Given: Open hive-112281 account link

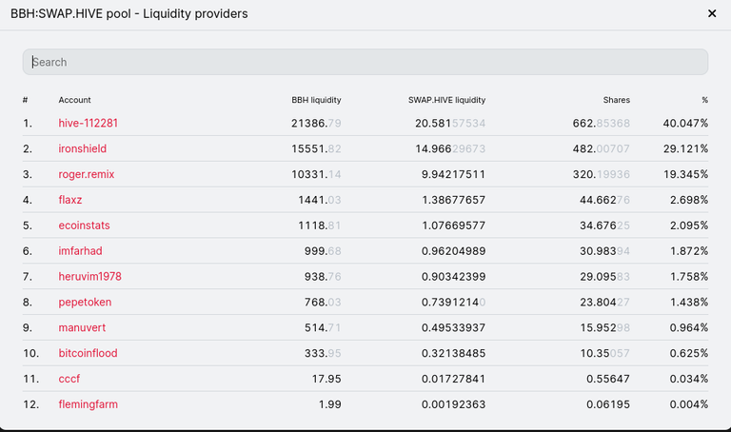Looking at the screenshot, I should pos(89,123).
